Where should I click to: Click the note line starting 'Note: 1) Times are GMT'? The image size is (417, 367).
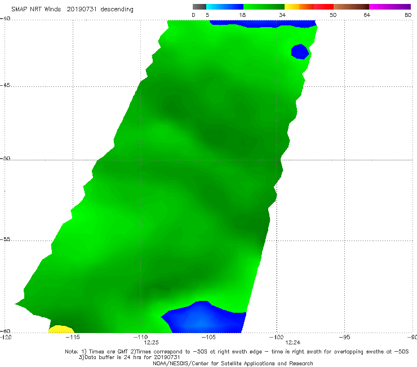(x=237, y=352)
